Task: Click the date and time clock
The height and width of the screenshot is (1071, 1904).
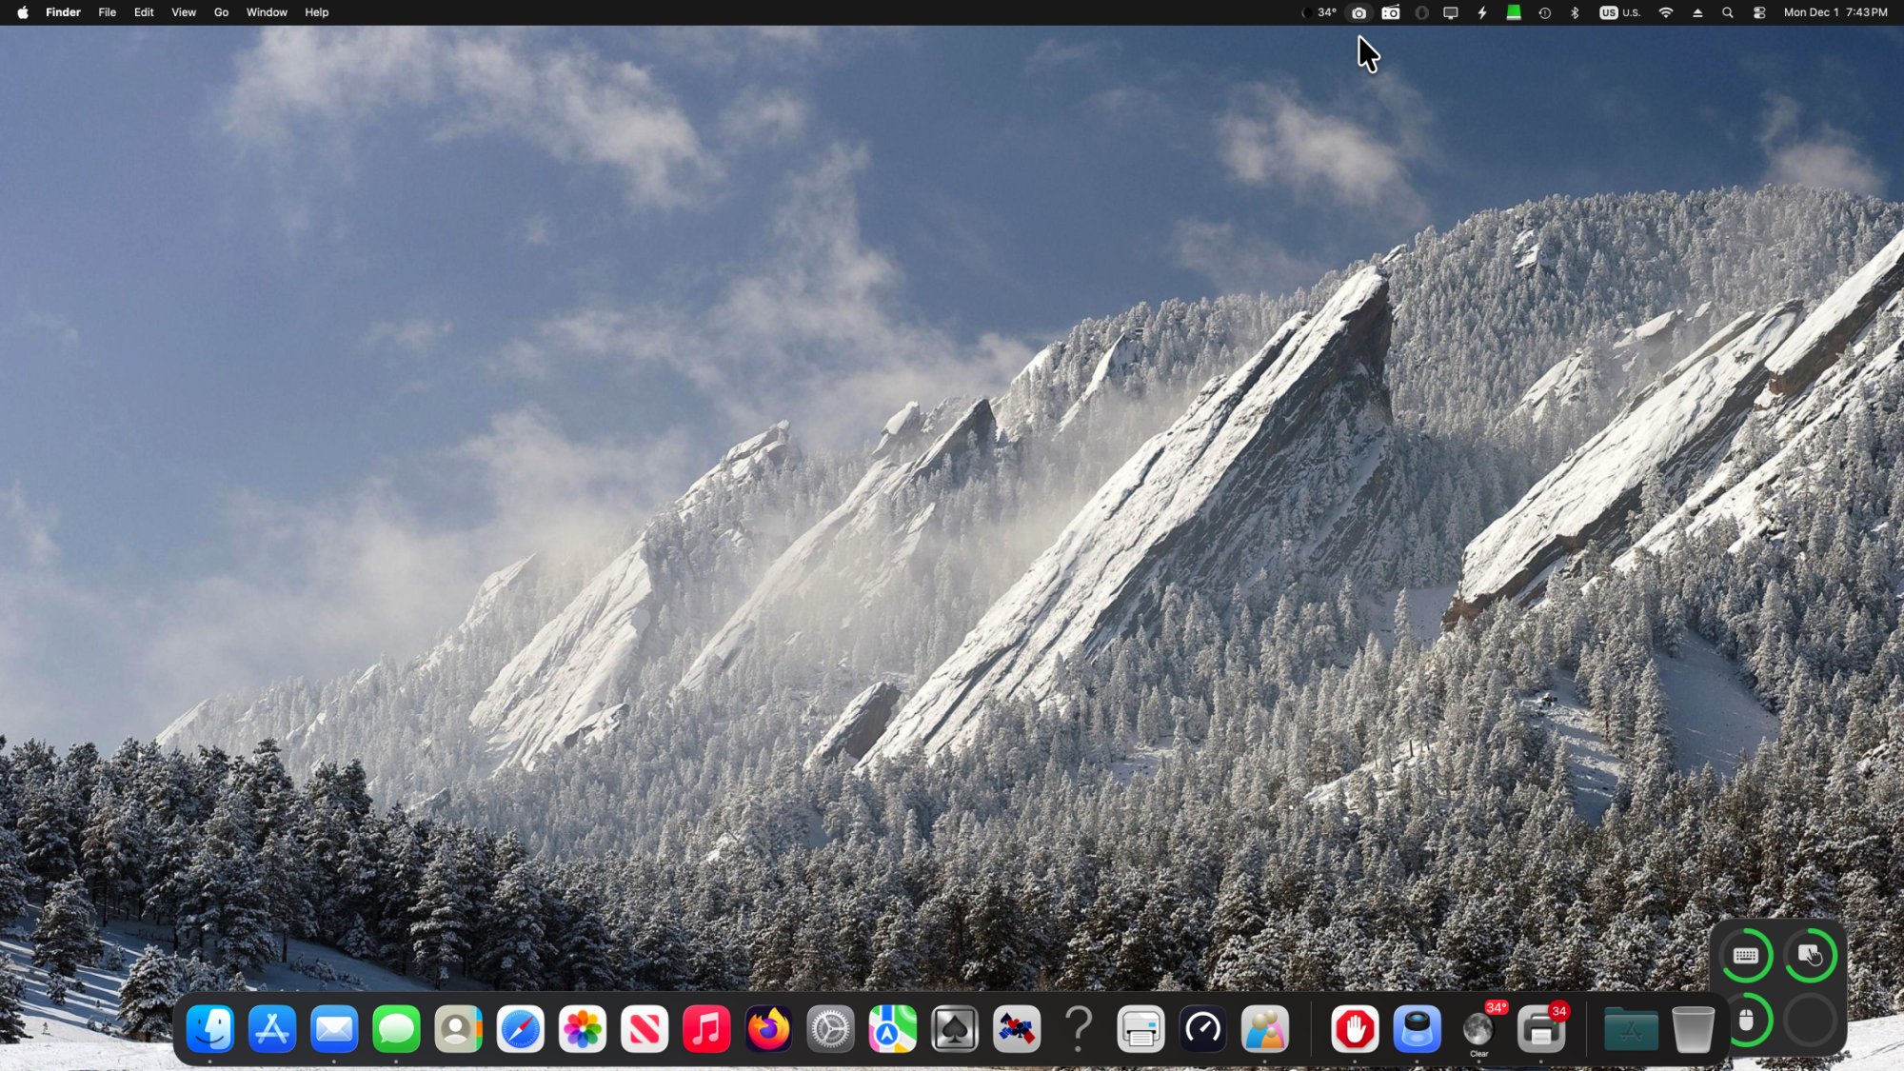Action: (x=1835, y=12)
